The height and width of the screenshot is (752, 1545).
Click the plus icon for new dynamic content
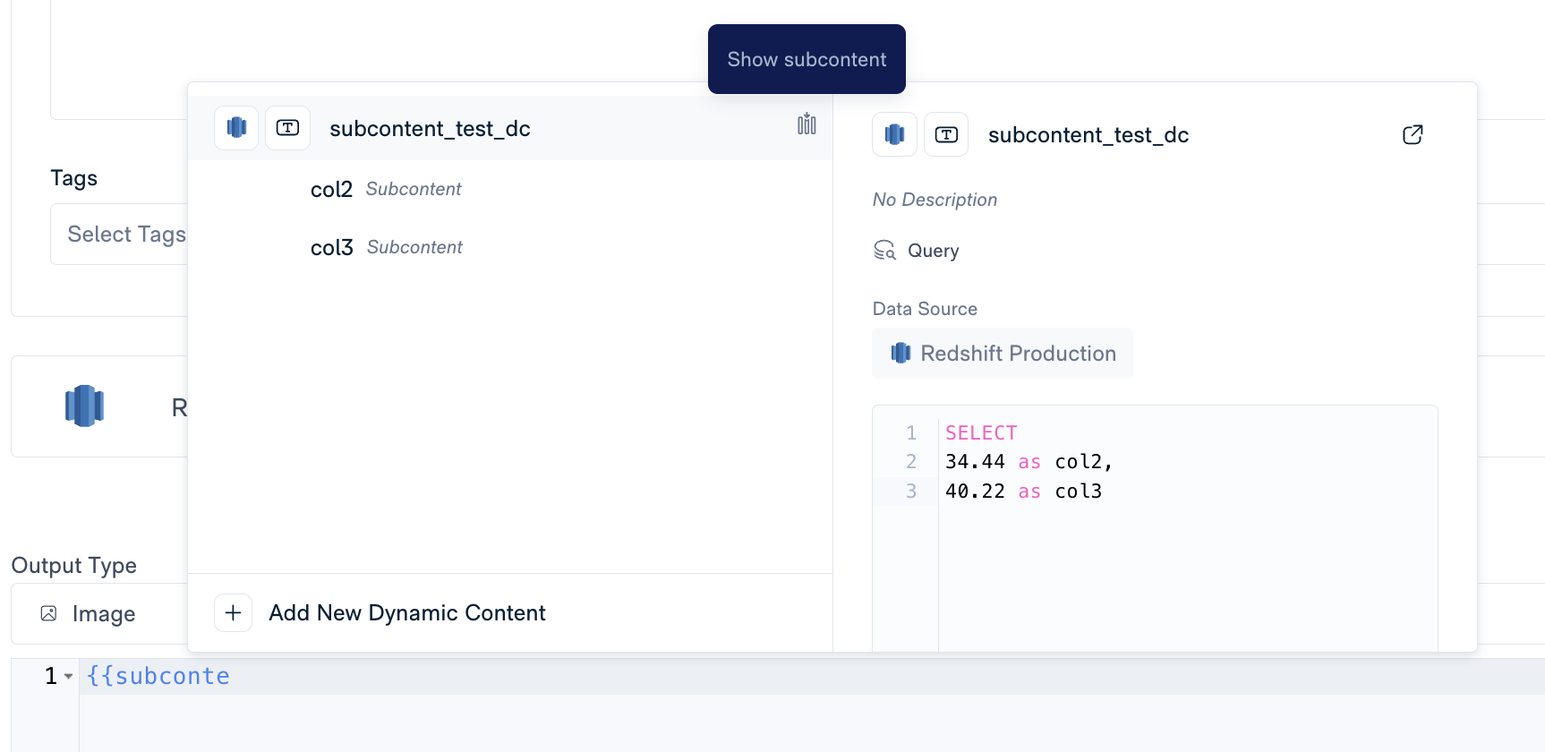coord(234,613)
